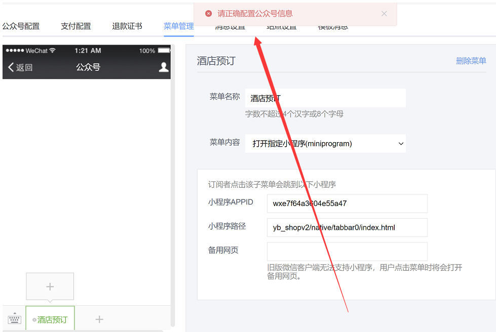Screen dimensions: 496x332
Task: Click the red error icon in the notification
Action: tap(208, 14)
